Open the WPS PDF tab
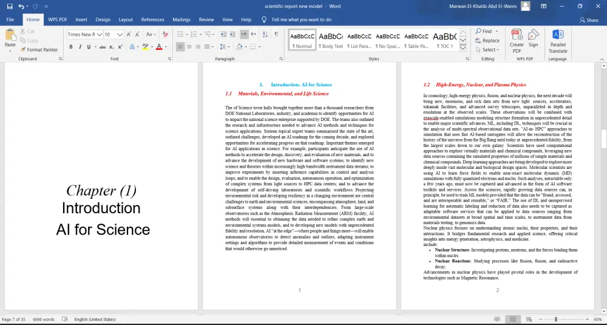 [58, 19]
